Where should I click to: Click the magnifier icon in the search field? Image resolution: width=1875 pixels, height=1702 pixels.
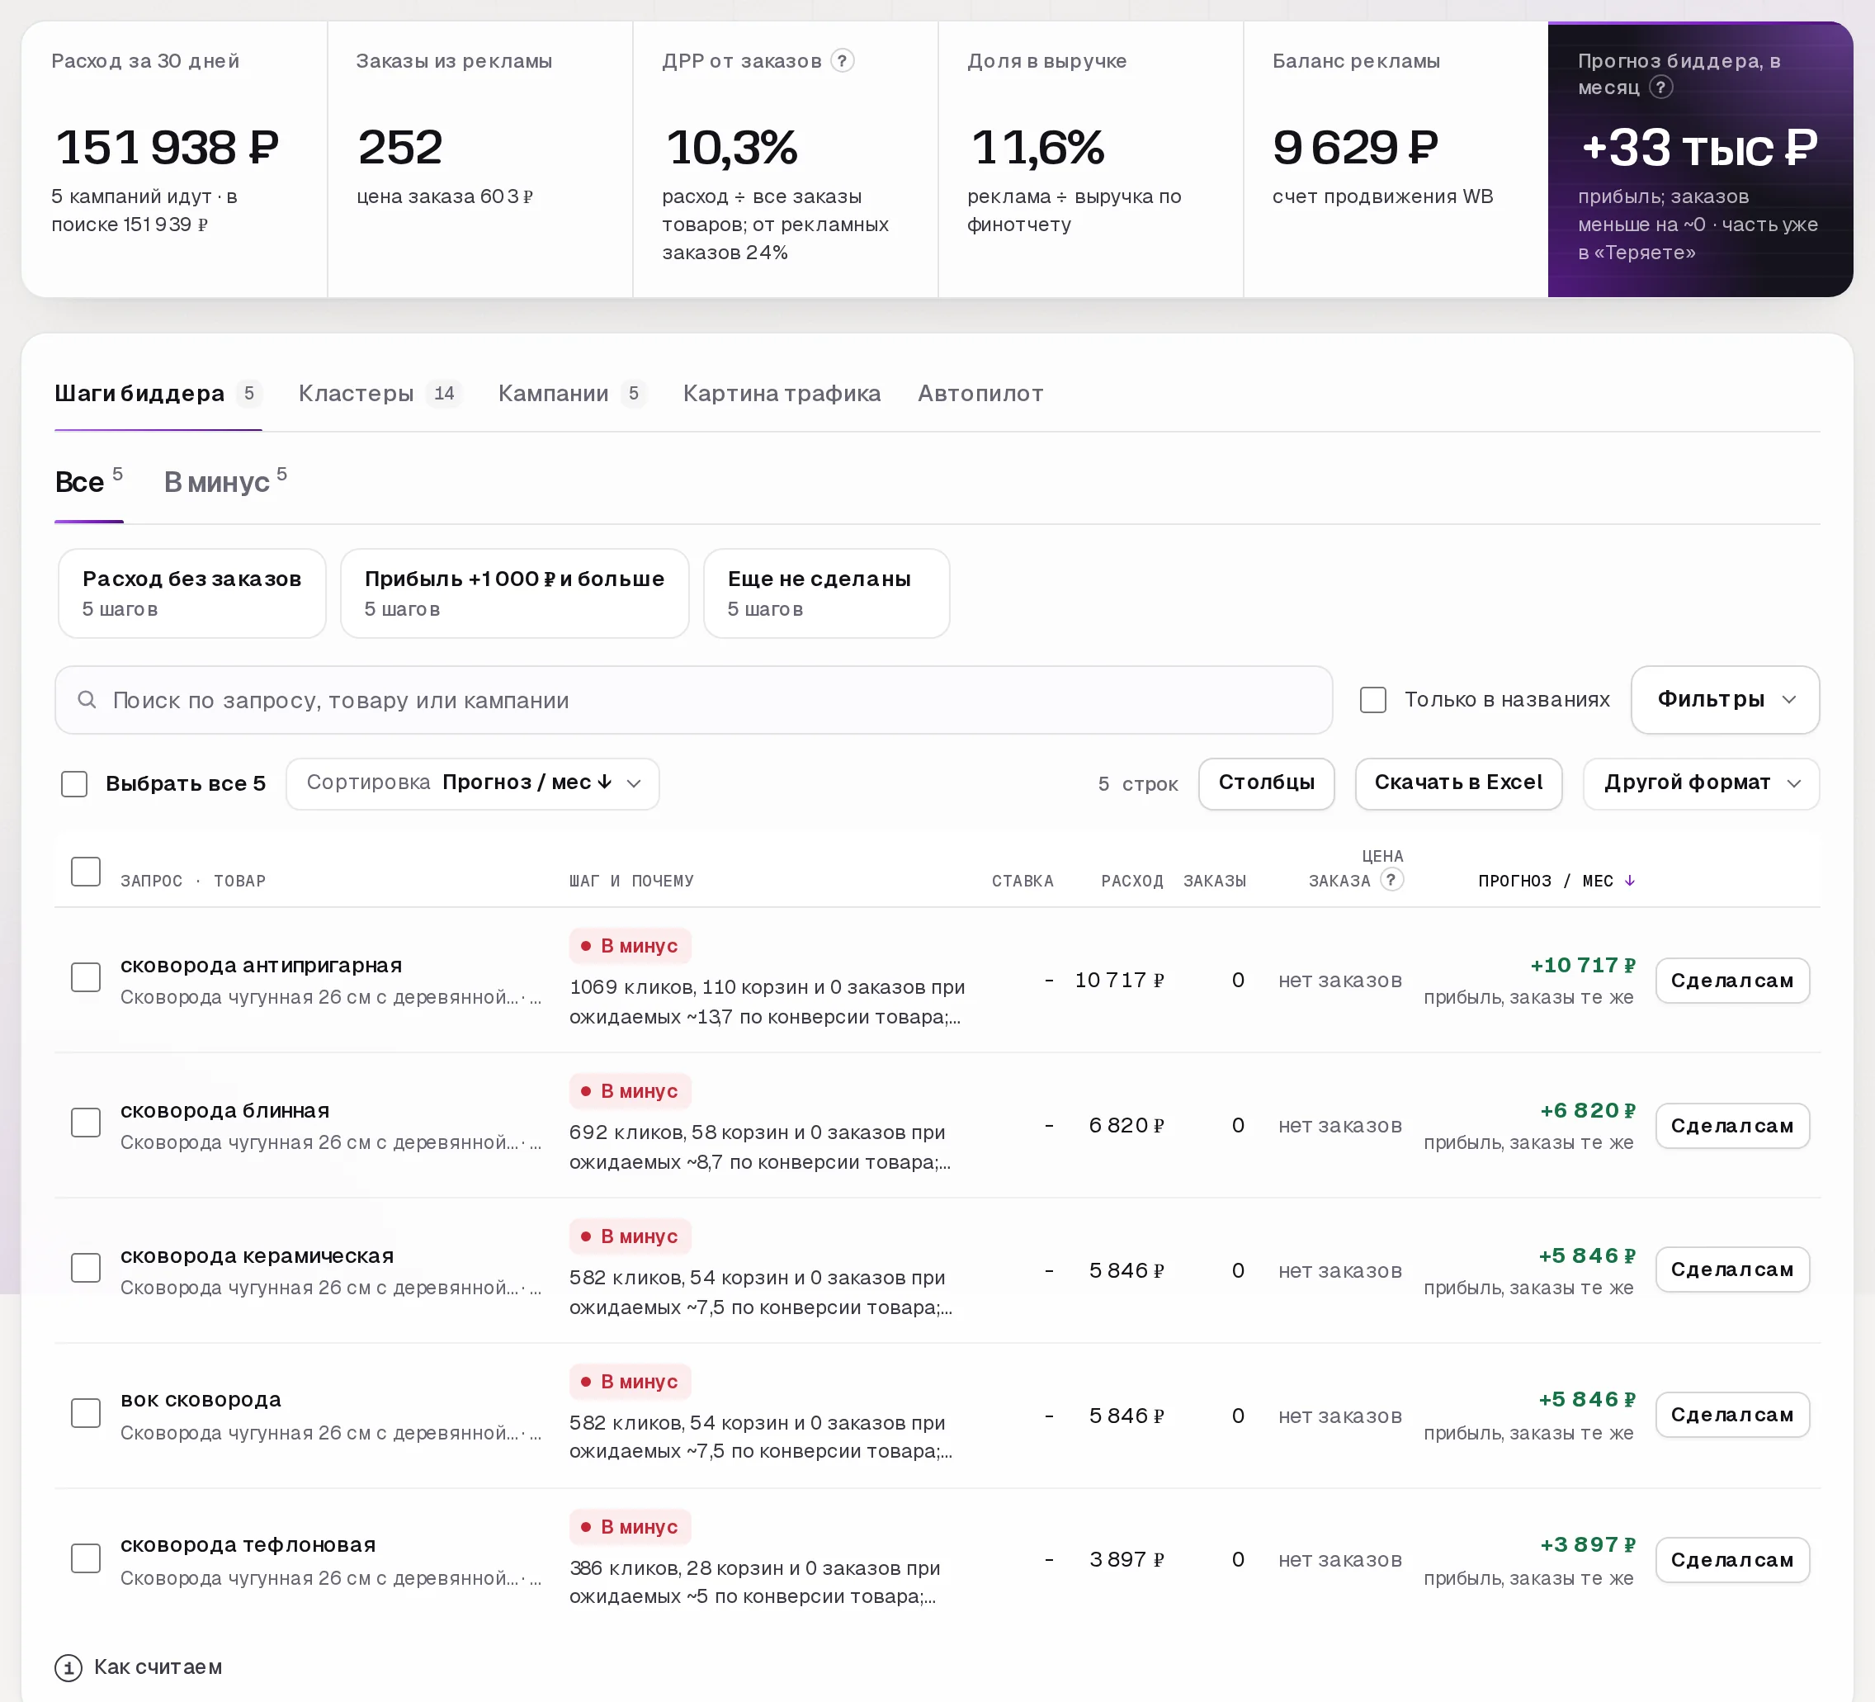[87, 699]
